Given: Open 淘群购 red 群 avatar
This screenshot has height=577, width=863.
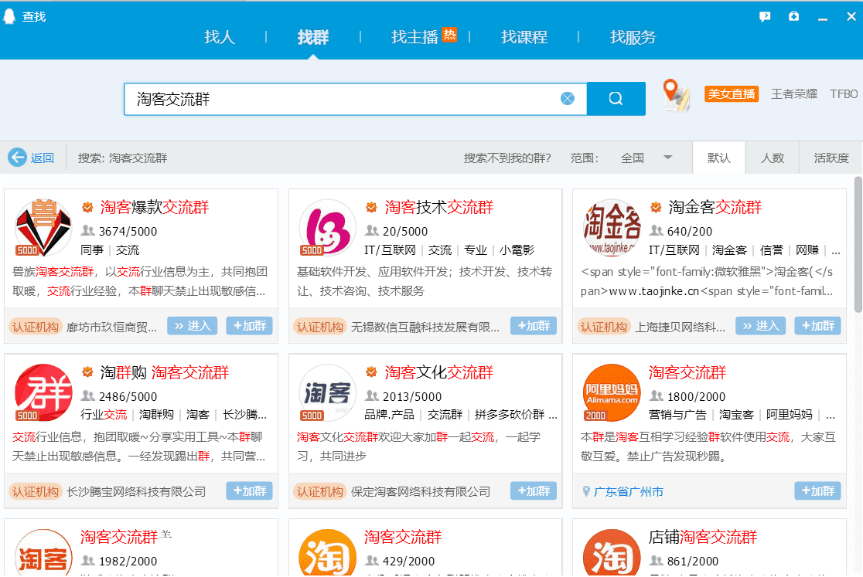Looking at the screenshot, I should pyautogui.click(x=43, y=392).
